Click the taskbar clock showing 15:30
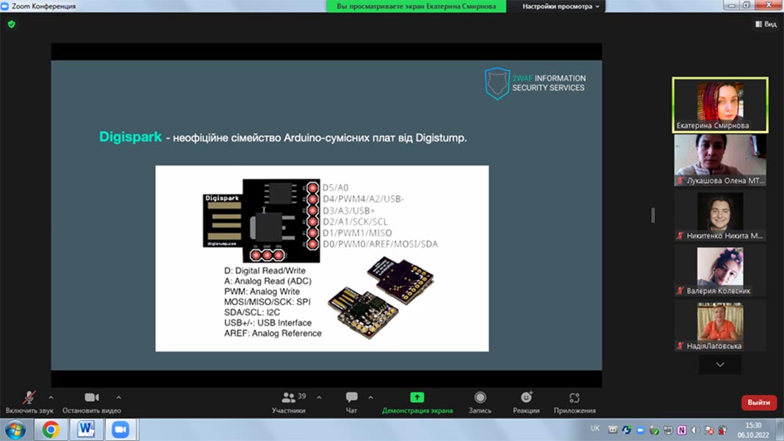The image size is (784, 441). coord(753,430)
